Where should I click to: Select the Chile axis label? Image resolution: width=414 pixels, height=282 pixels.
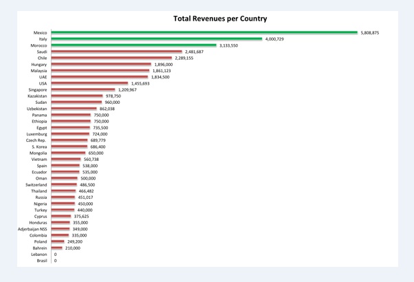pyautogui.click(x=42, y=58)
